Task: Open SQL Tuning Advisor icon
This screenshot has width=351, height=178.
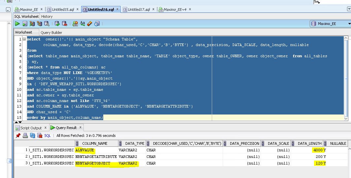Action: pos(47,24)
